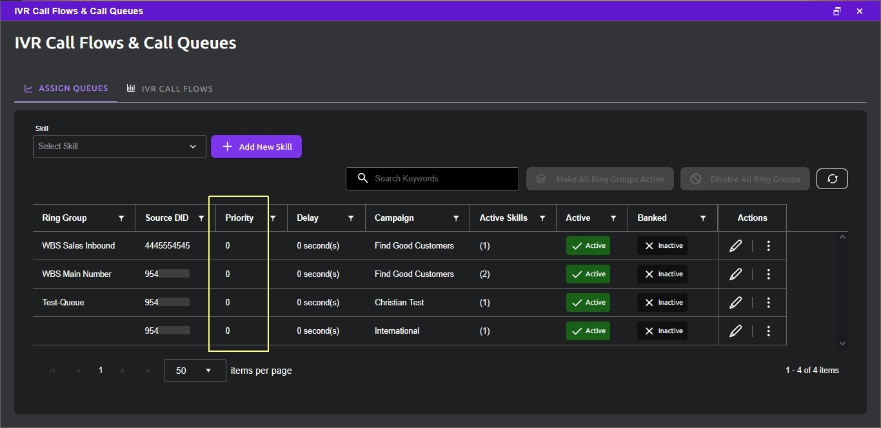Open more actions for WBS Main Number
881x428 pixels.
coord(768,274)
